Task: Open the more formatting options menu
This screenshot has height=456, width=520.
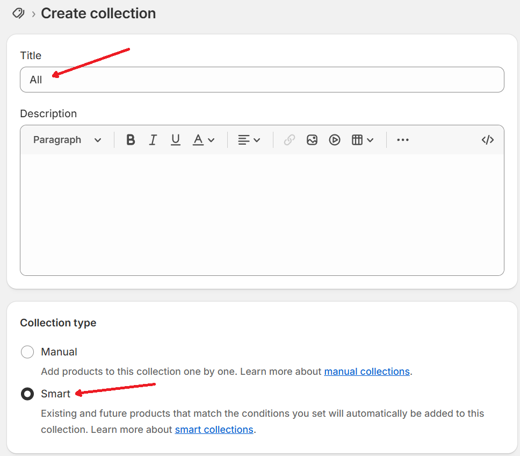Action: (x=403, y=140)
